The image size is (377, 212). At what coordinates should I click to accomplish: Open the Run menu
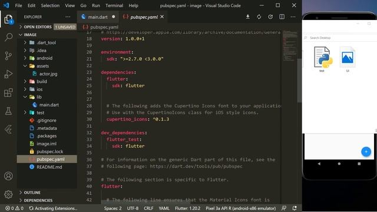[x=95, y=5]
